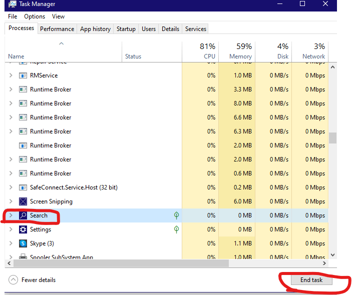Switch to the Startup tab
Viewport: 352px width, 295px height.
(126, 29)
